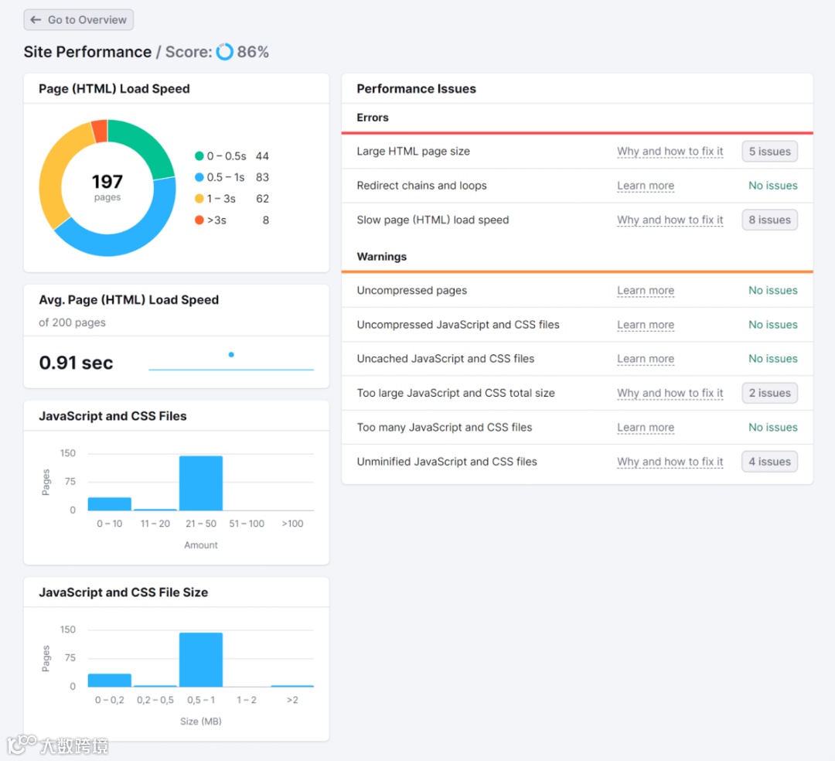
Task: Click Learn more for Uncached JavaScript and CSS files
Action: click(646, 359)
